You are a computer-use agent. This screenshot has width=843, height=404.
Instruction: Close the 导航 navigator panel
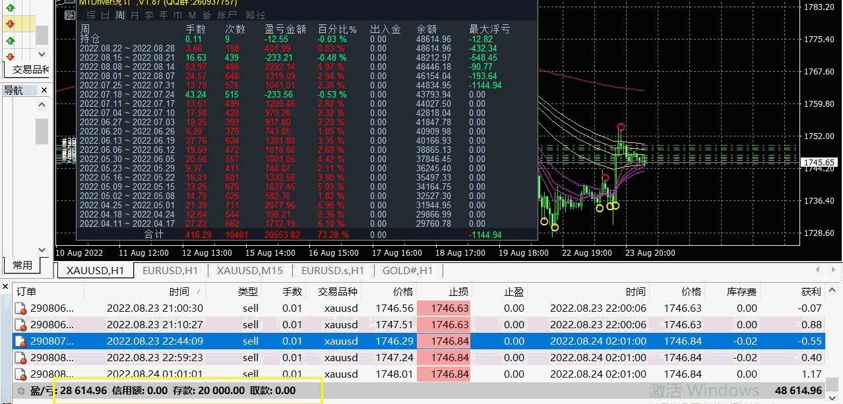44,90
